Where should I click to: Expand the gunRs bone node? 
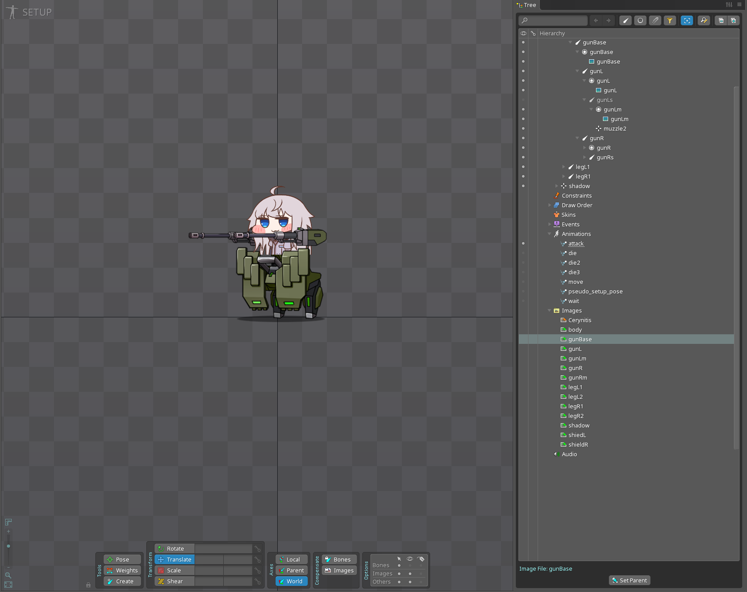point(585,157)
